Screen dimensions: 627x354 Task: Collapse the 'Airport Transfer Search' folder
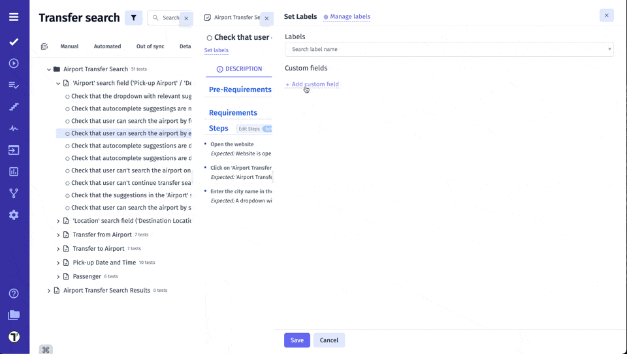pyautogui.click(x=48, y=69)
